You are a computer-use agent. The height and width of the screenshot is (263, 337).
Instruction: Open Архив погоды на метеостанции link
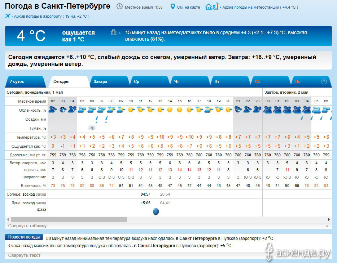point(260,7)
